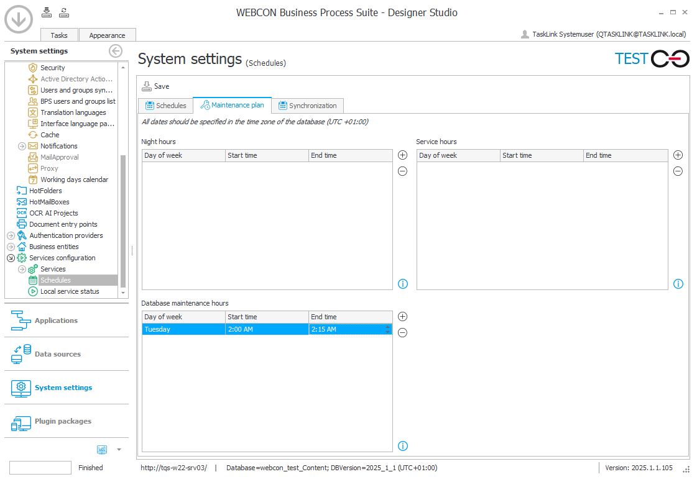
Task: Add a Database maintenance hours entry
Action: (x=402, y=316)
